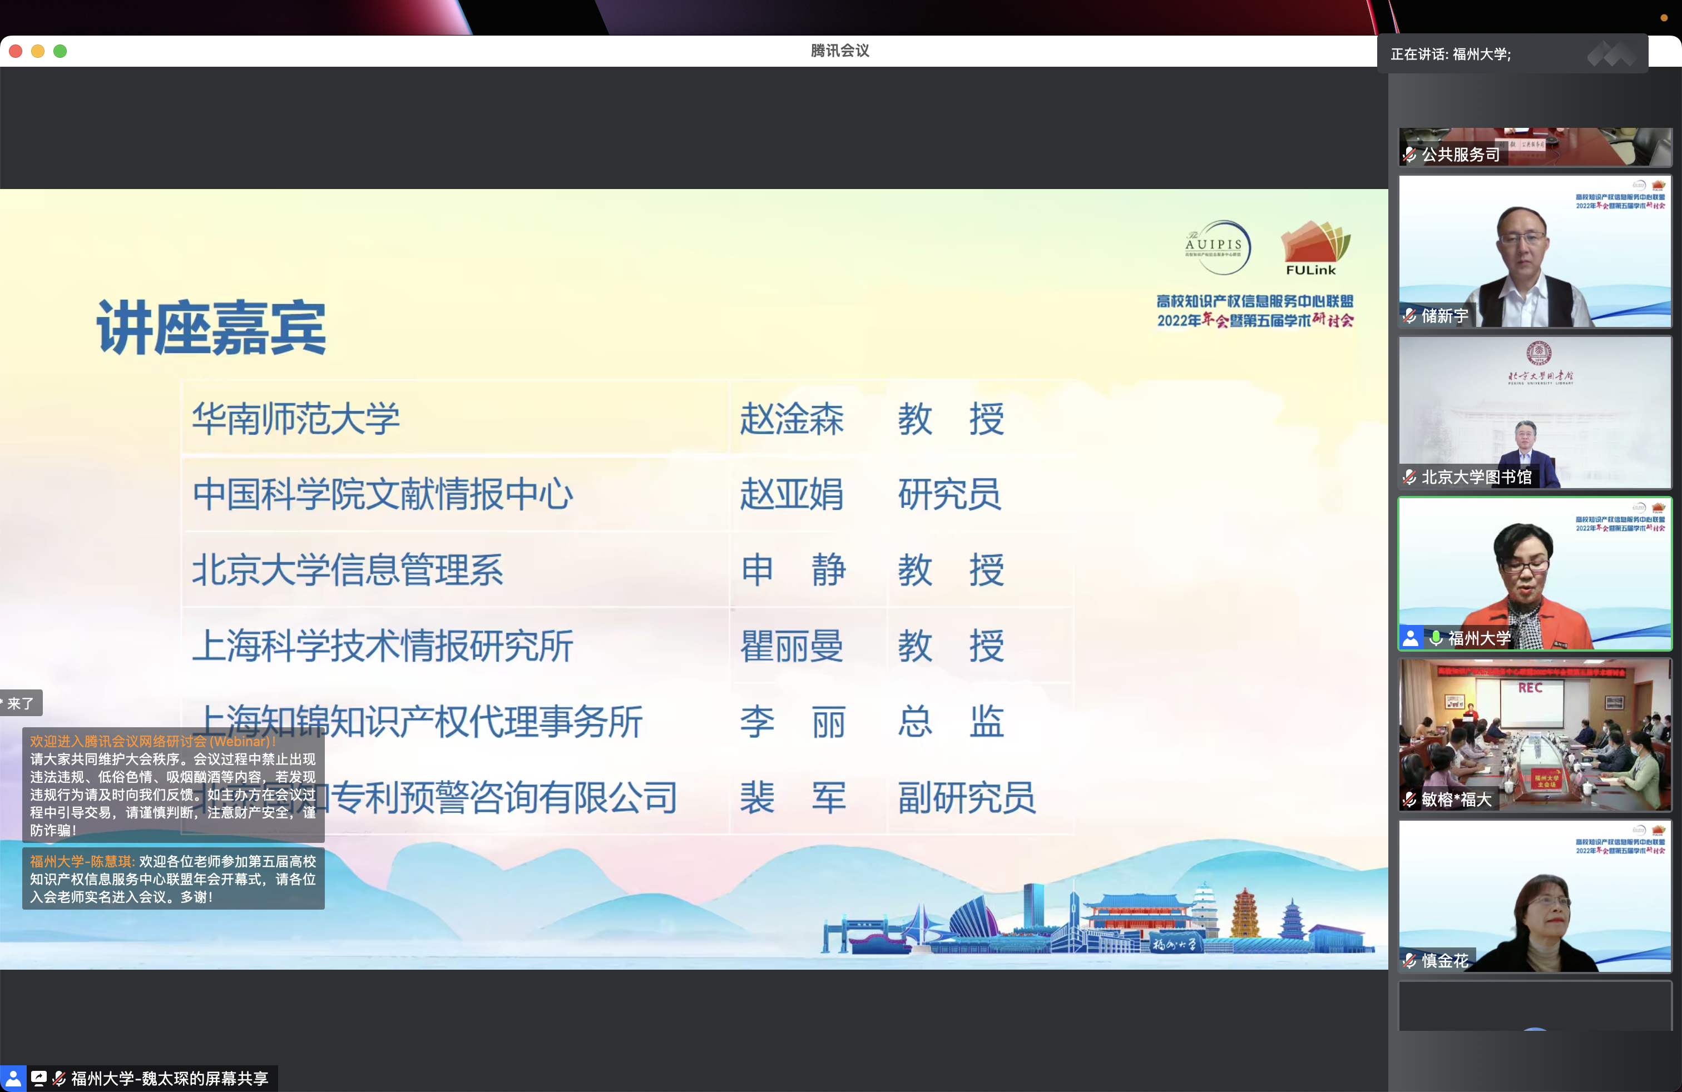
Task: Select the 储新宇 video thumbnail
Action: click(x=1535, y=251)
